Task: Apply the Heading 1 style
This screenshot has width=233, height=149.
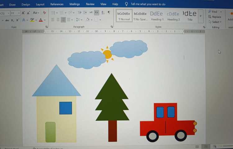Action: 157,16
